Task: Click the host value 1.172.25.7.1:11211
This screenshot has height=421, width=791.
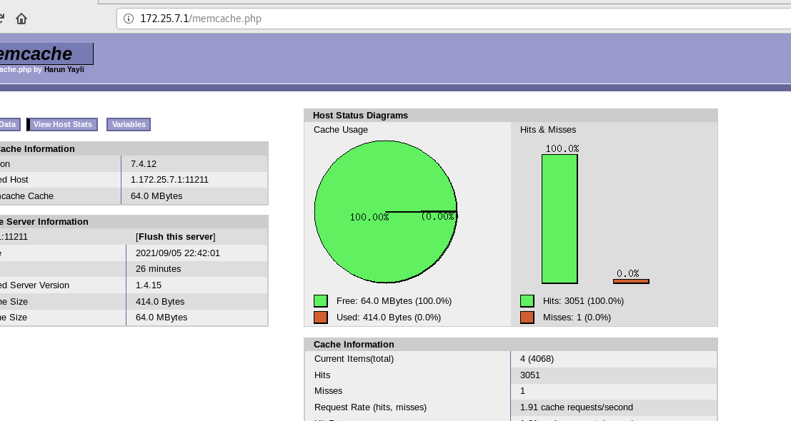Action: [x=169, y=180]
